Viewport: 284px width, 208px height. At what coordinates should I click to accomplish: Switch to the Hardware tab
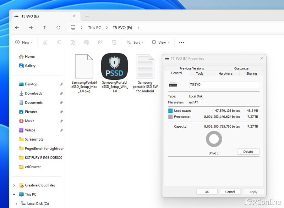tap(225, 74)
